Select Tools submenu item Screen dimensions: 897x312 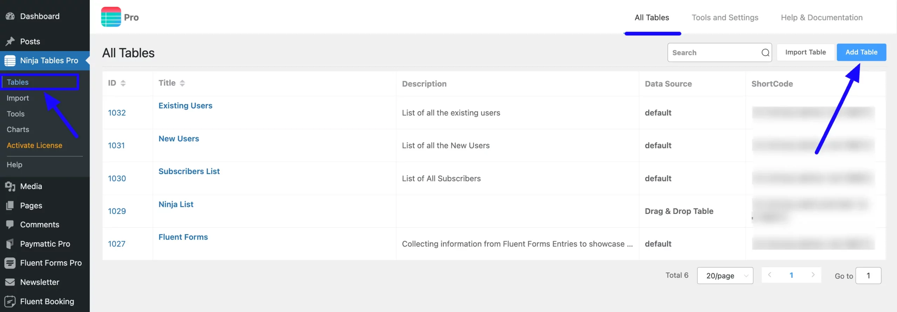(x=15, y=114)
